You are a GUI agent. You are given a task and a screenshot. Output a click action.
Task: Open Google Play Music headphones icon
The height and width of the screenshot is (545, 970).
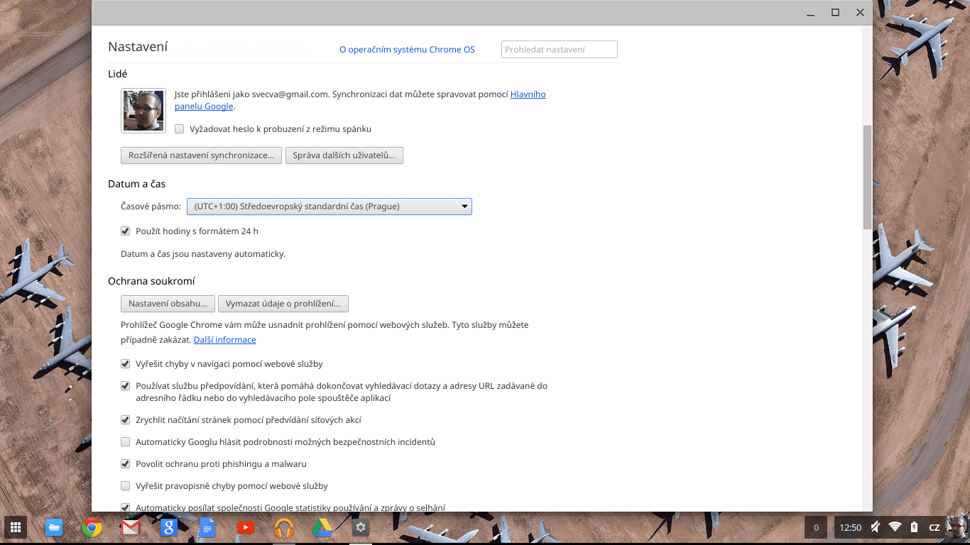283,527
